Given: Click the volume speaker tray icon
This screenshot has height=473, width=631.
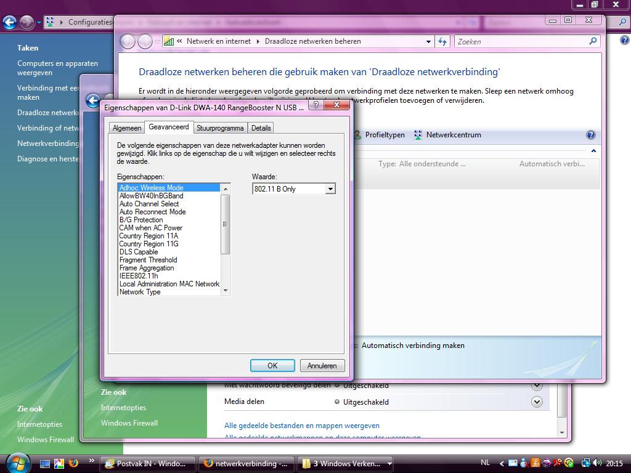Looking at the screenshot, I should pos(596,463).
